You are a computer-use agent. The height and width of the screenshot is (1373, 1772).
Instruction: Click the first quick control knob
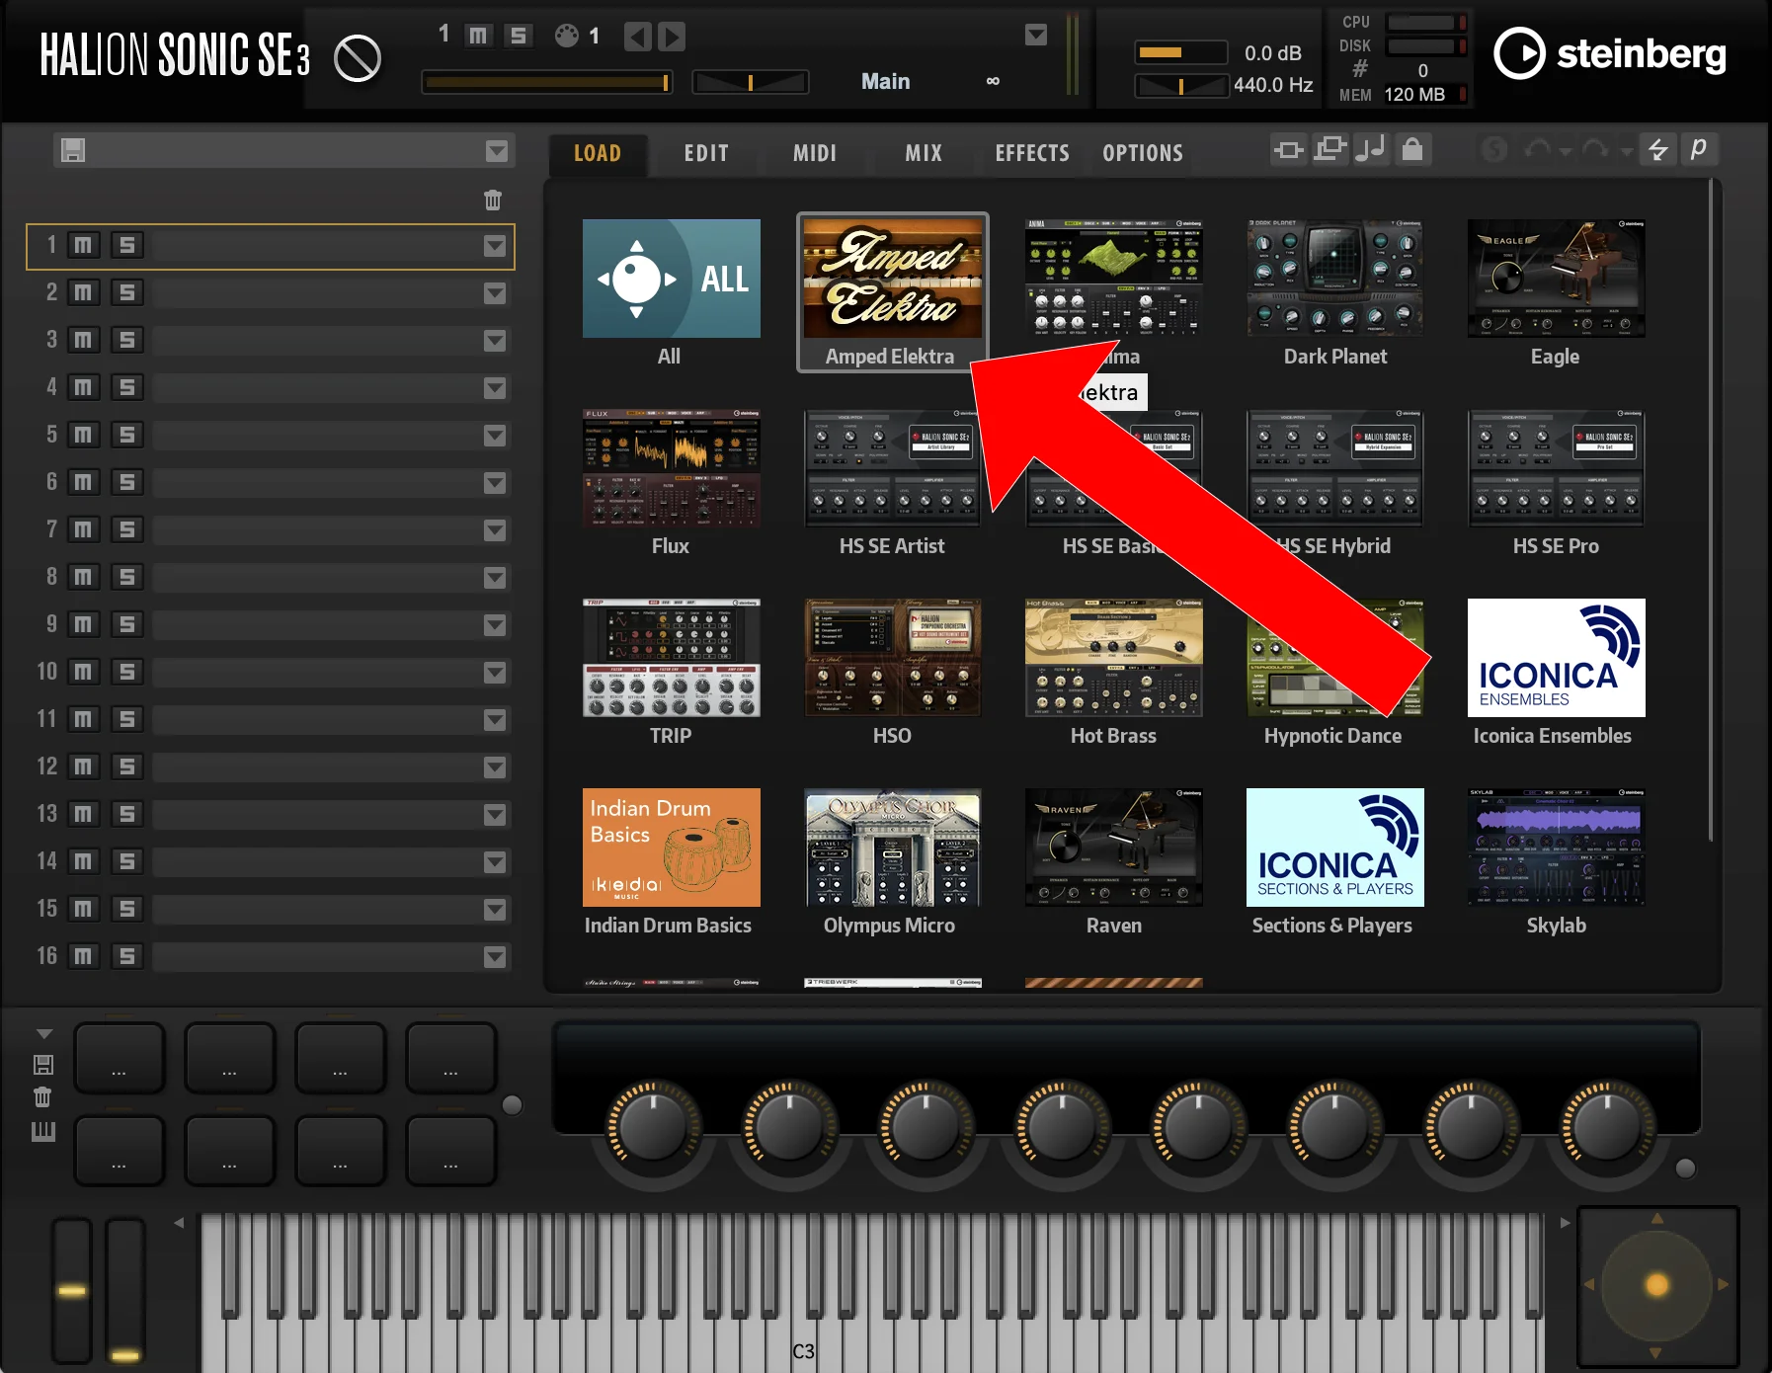coord(652,1126)
